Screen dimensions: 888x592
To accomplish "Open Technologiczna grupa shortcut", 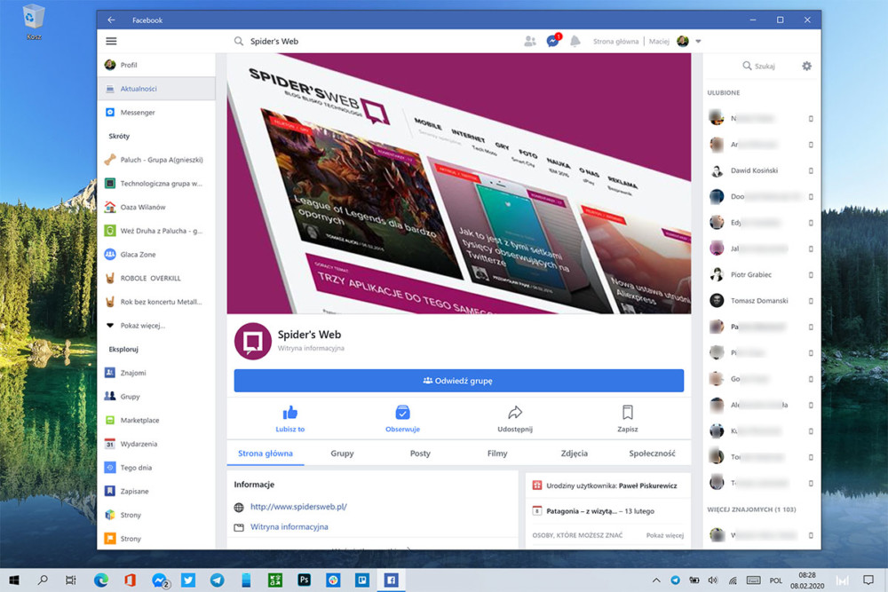I will (x=156, y=184).
